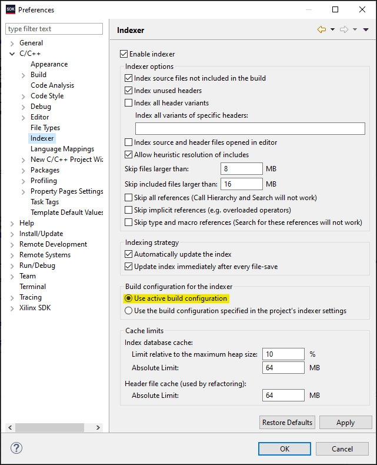Disable the Enable indexer checkbox
The height and width of the screenshot is (465, 377).
[124, 54]
